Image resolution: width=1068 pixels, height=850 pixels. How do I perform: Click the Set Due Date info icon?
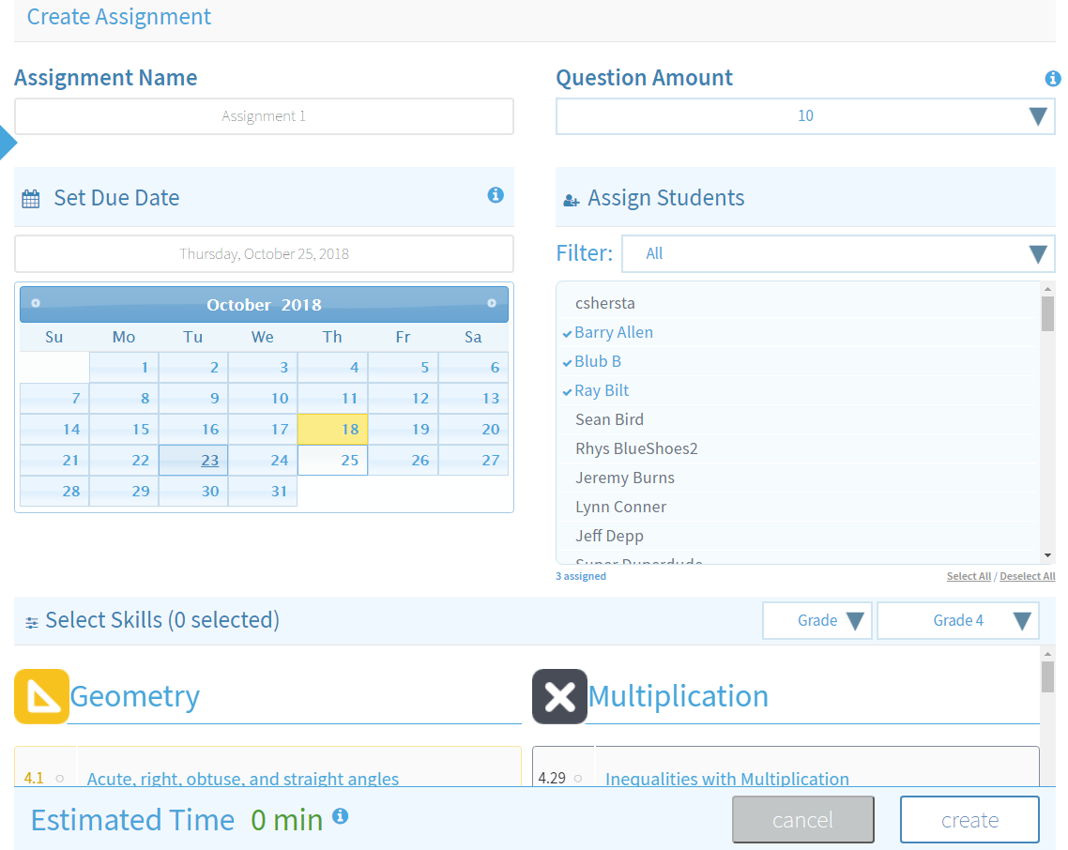click(x=496, y=195)
